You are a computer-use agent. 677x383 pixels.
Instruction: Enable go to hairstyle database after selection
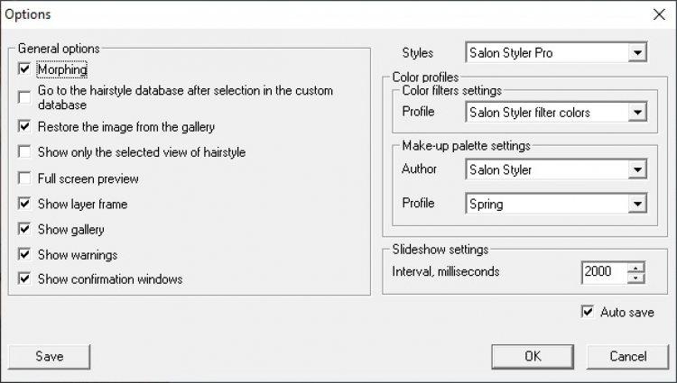pos(24,97)
